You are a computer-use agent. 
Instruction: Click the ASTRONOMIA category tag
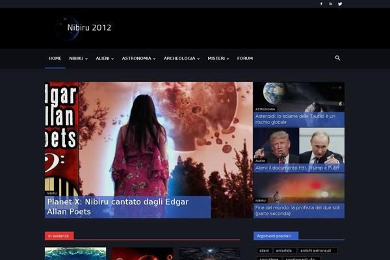pyautogui.click(x=265, y=109)
